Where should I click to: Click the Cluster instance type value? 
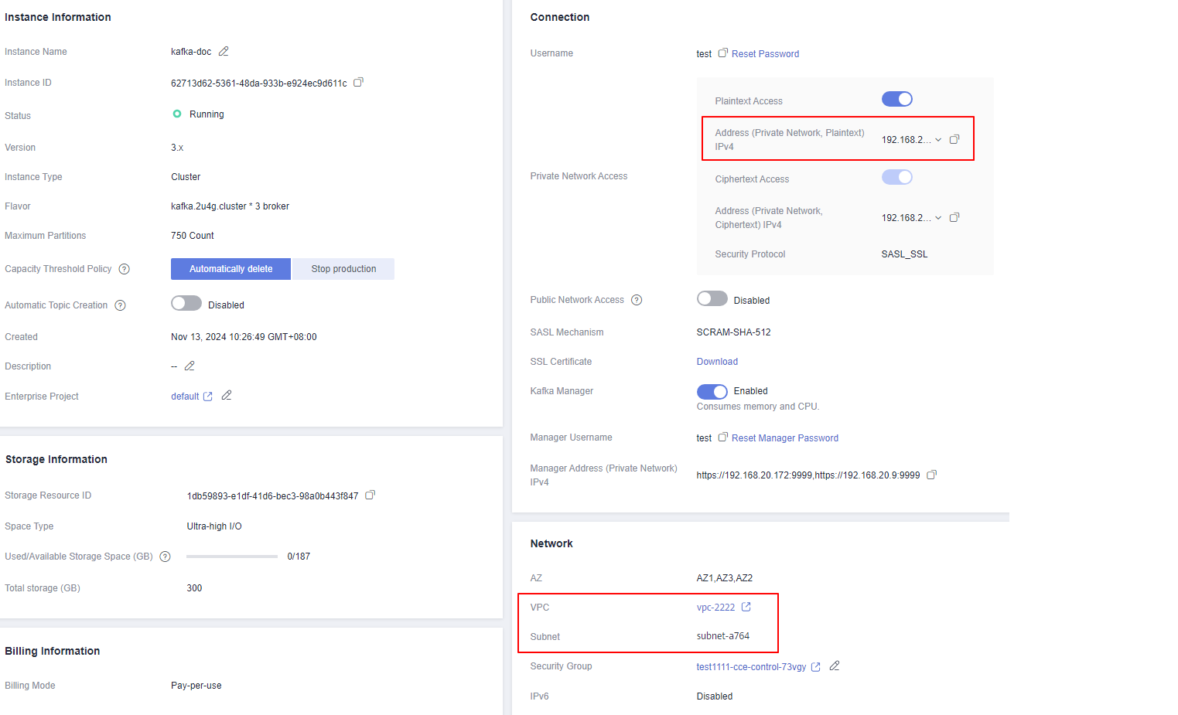(186, 176)
